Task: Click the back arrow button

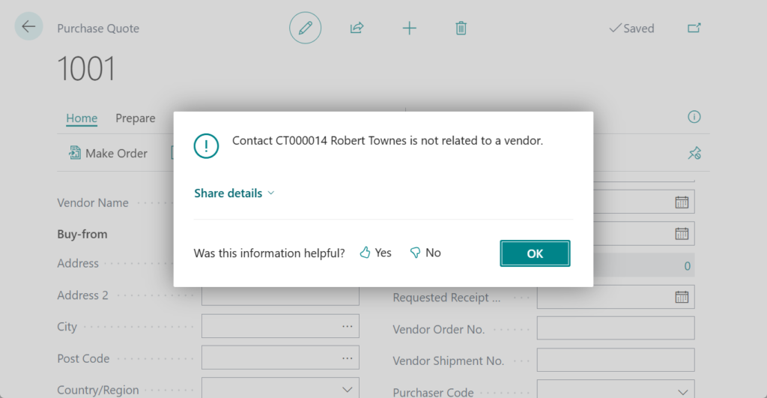Action: pyautogui.click(x=28, y=27)
